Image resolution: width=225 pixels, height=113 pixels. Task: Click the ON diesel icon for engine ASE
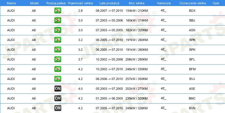point(58,89)
